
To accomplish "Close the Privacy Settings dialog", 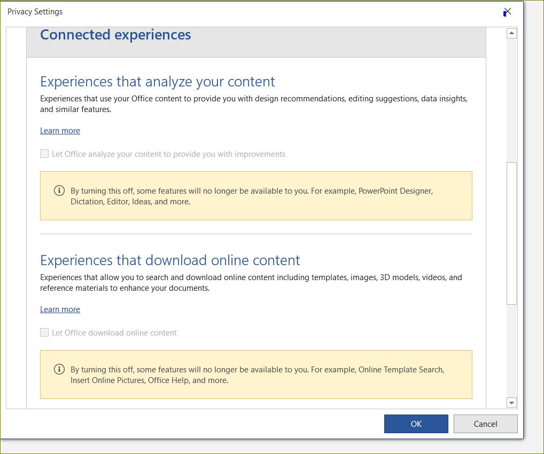I will 508,12.
